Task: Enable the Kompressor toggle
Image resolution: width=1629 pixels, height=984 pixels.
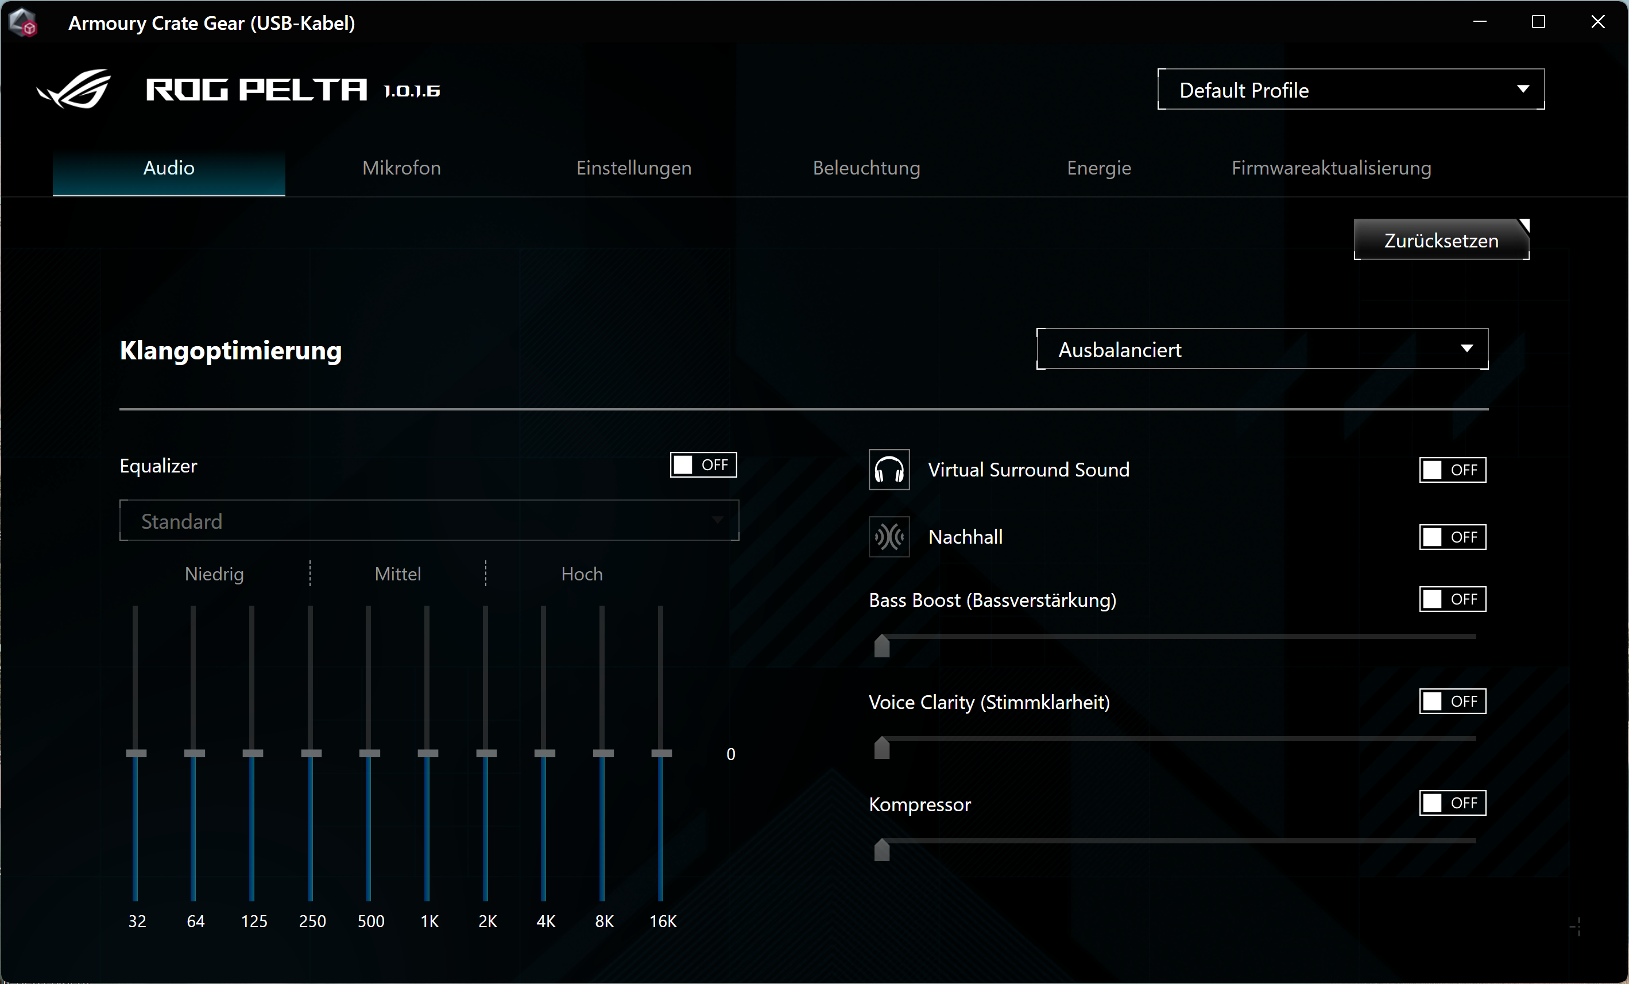Action: [1453, 803]
